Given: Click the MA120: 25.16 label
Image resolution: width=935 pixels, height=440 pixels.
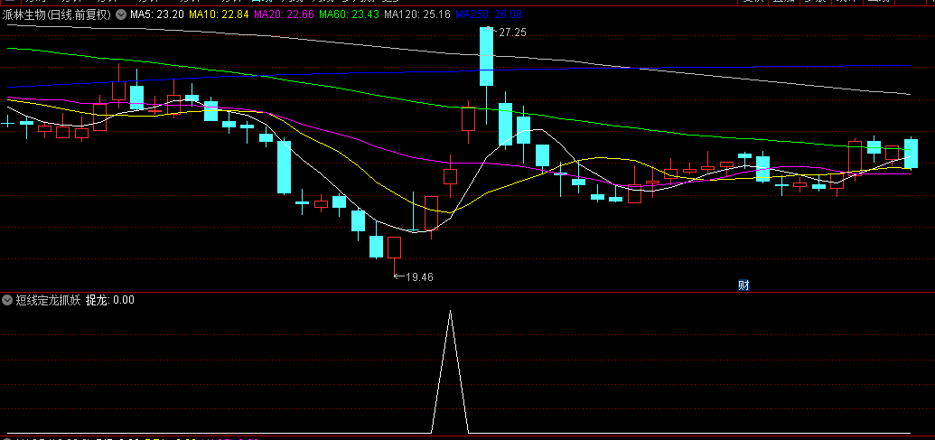Looking at the screenshot, I should coord(416,14).
